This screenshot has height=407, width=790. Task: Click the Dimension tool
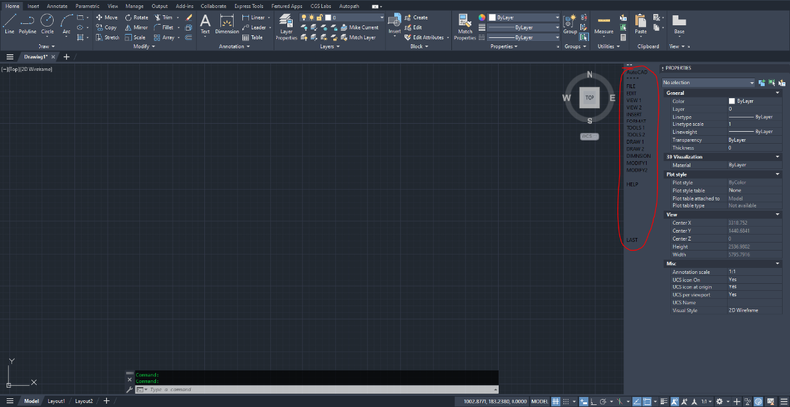click(x=228, y=21)
